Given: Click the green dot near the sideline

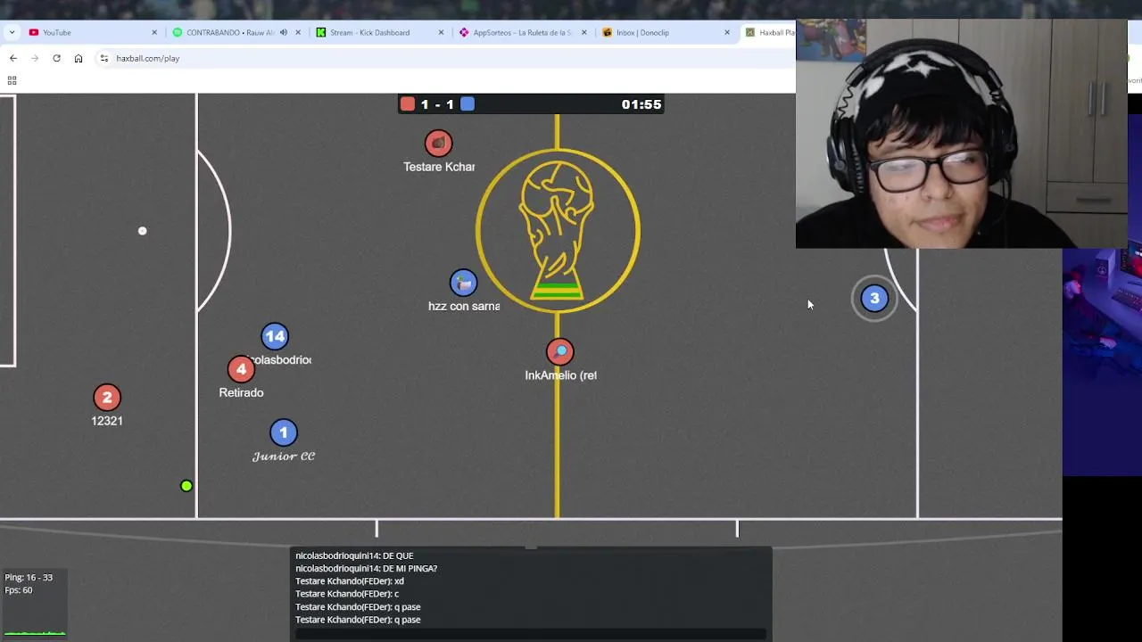Looking at the screenshot, I should 186,486.
